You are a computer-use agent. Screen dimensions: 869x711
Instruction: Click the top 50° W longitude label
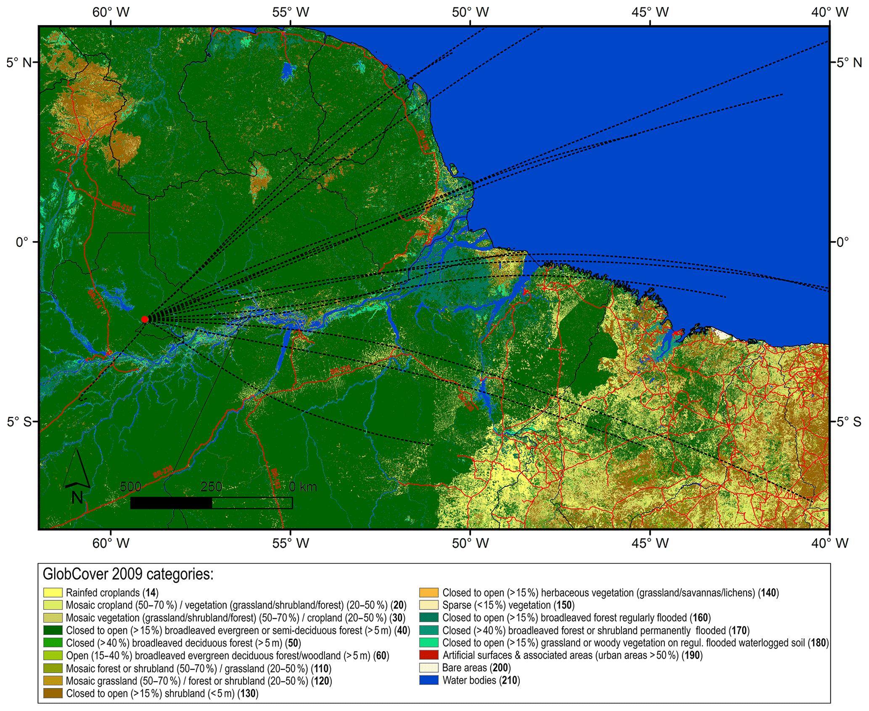pos(470,12)
